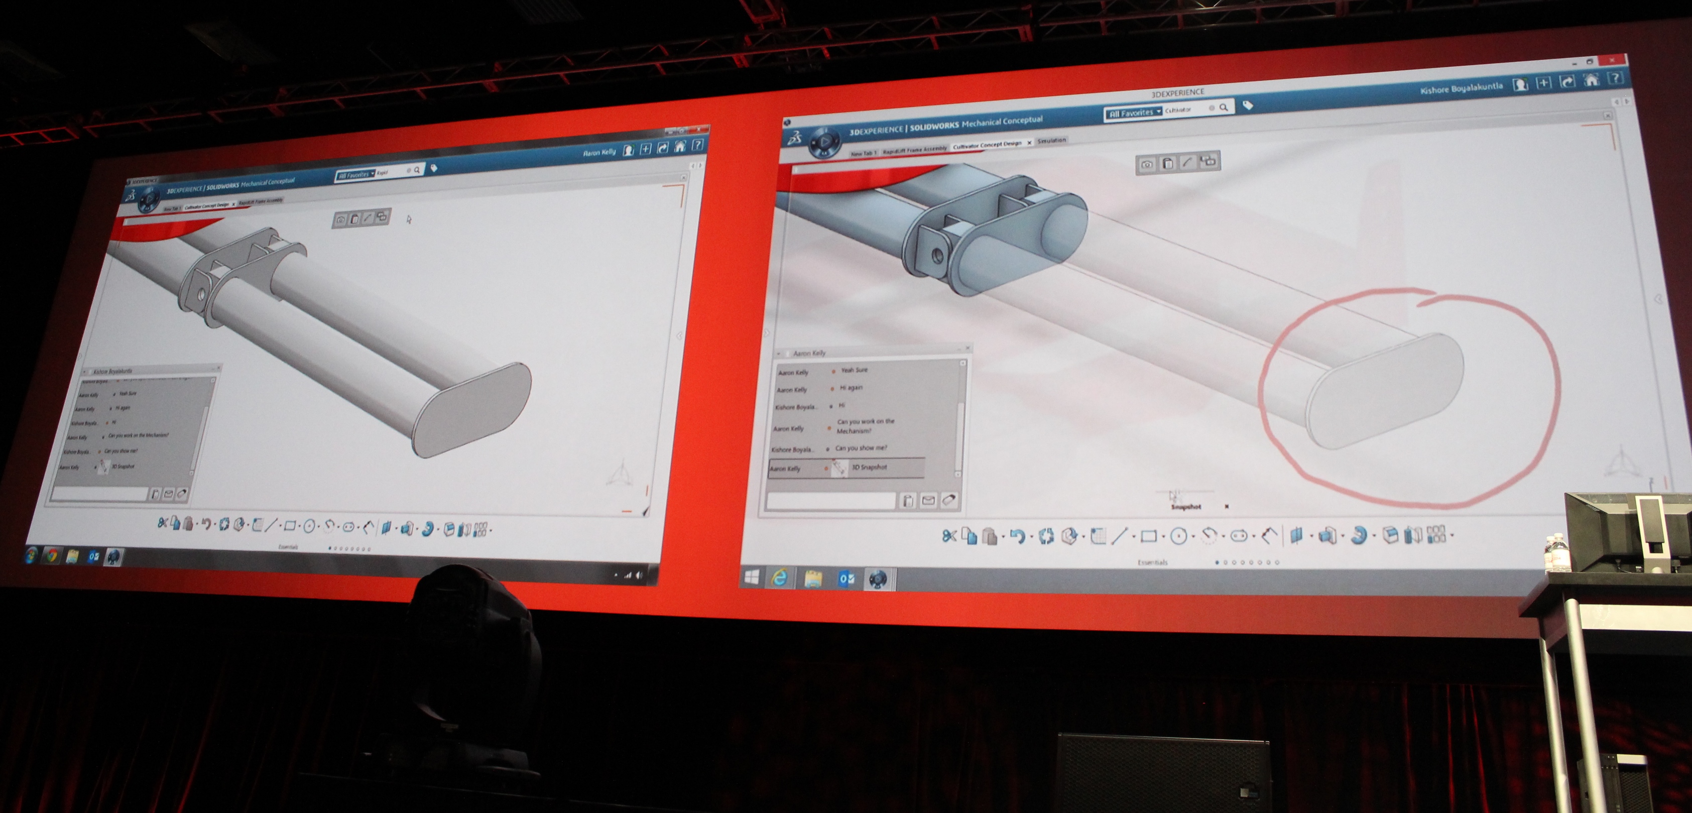Click chat message input field in Kishore's window
Viewport: 1692px width, 813px height.
coord(831,502)
